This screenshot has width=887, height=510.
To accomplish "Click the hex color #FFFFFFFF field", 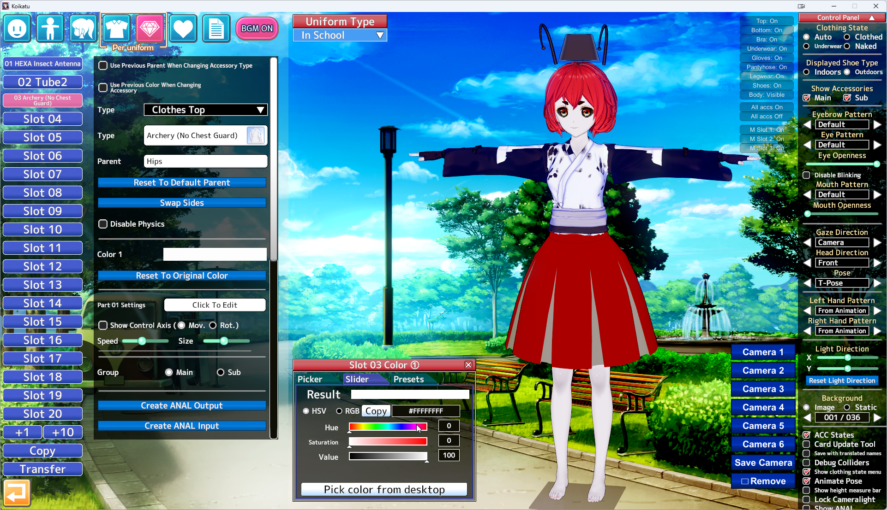I will click(x=426, y=411).
